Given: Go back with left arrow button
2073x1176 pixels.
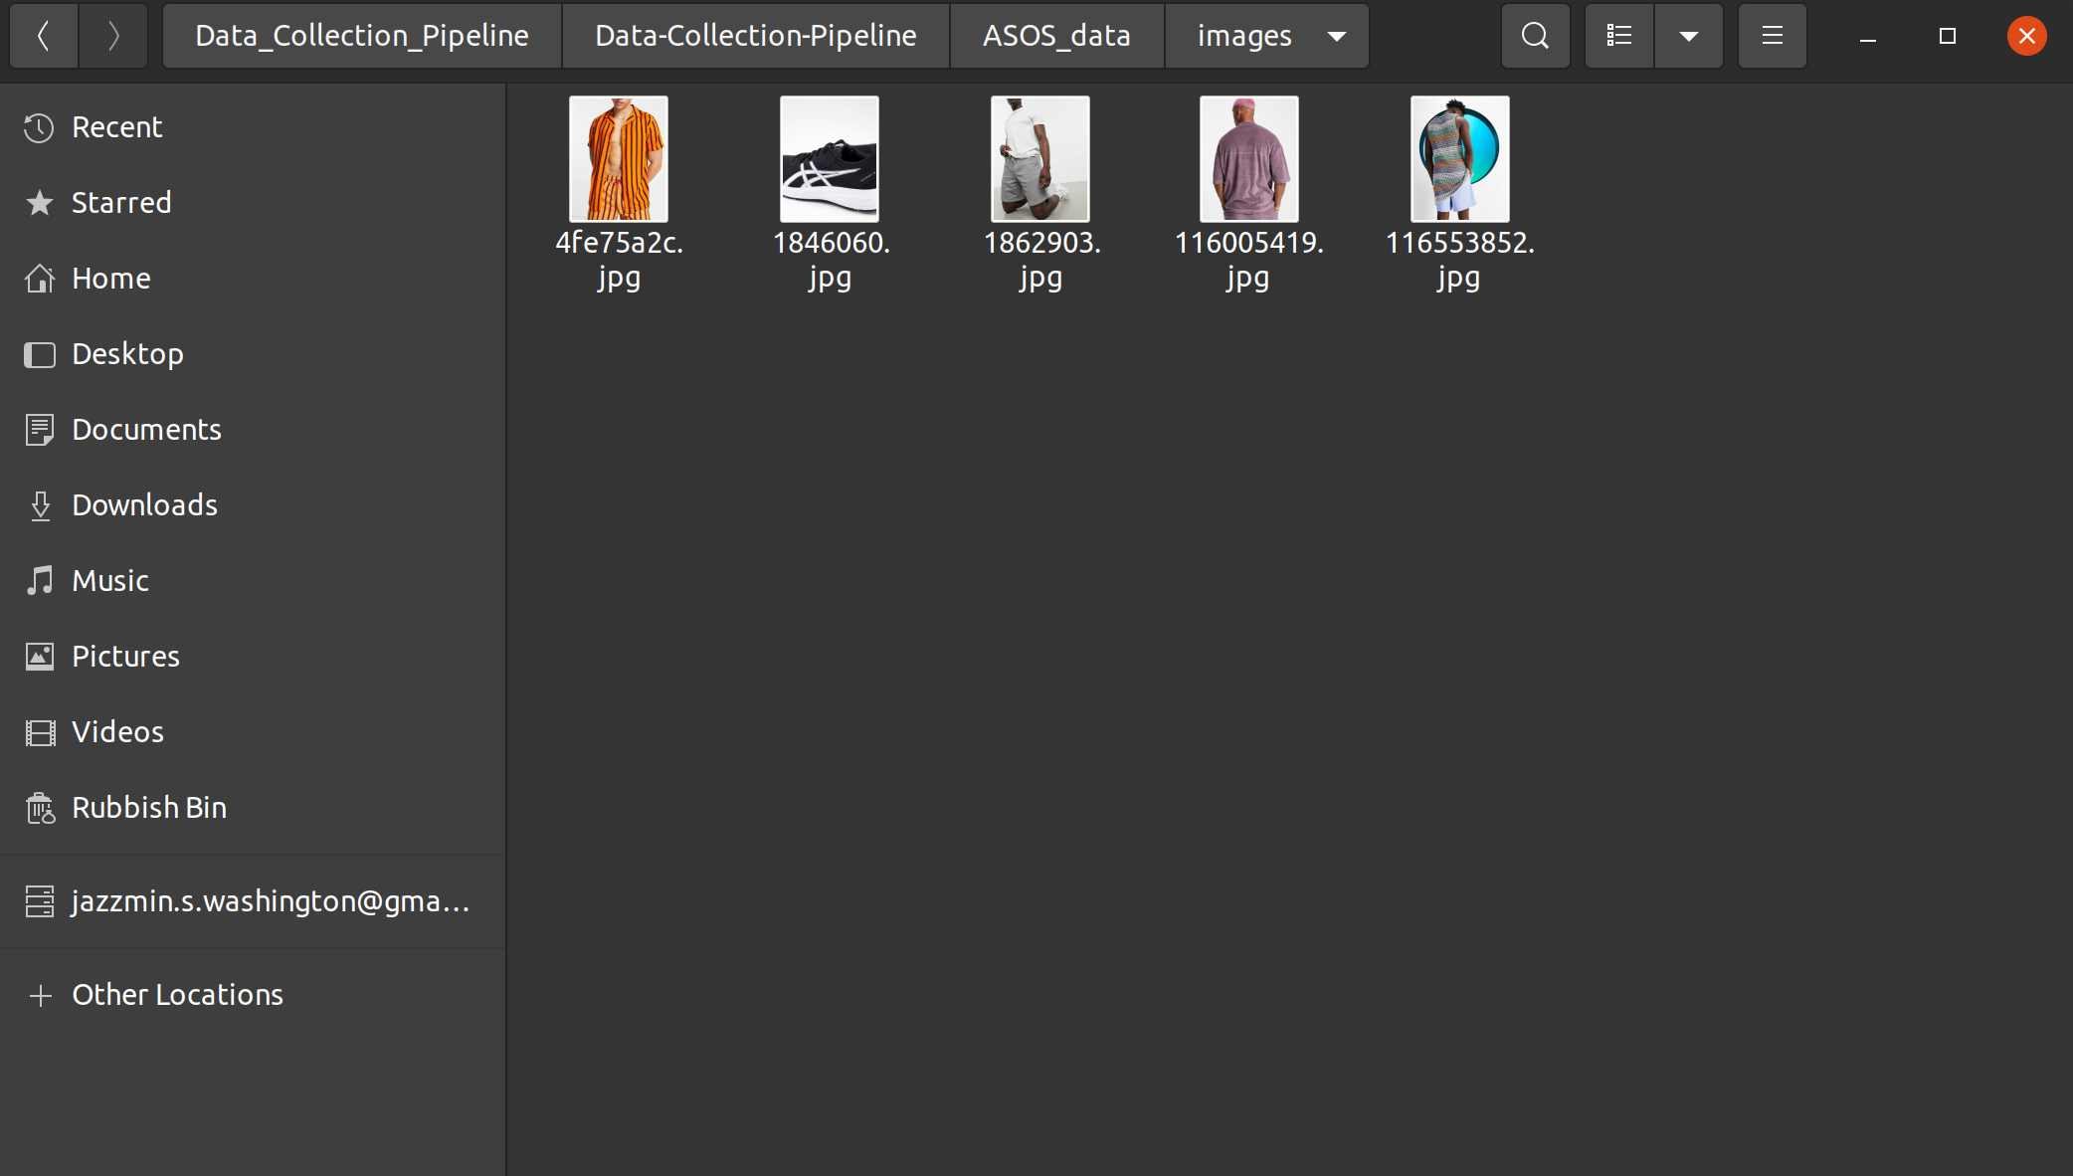Looking at the screenshot, I should coord(44,36).
